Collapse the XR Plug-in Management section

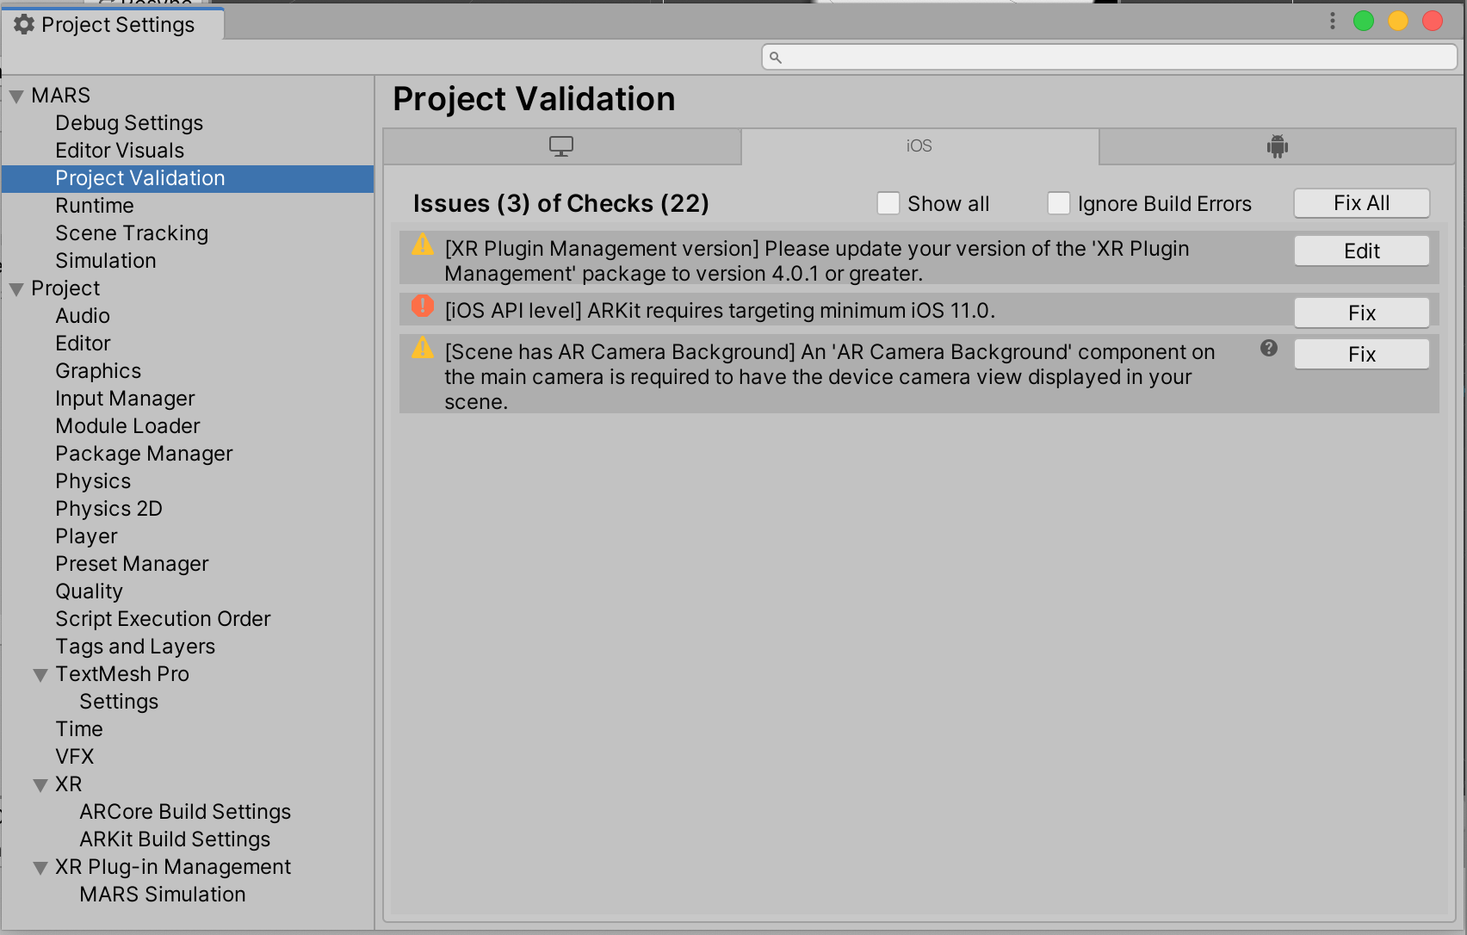[x=40, y=867]
